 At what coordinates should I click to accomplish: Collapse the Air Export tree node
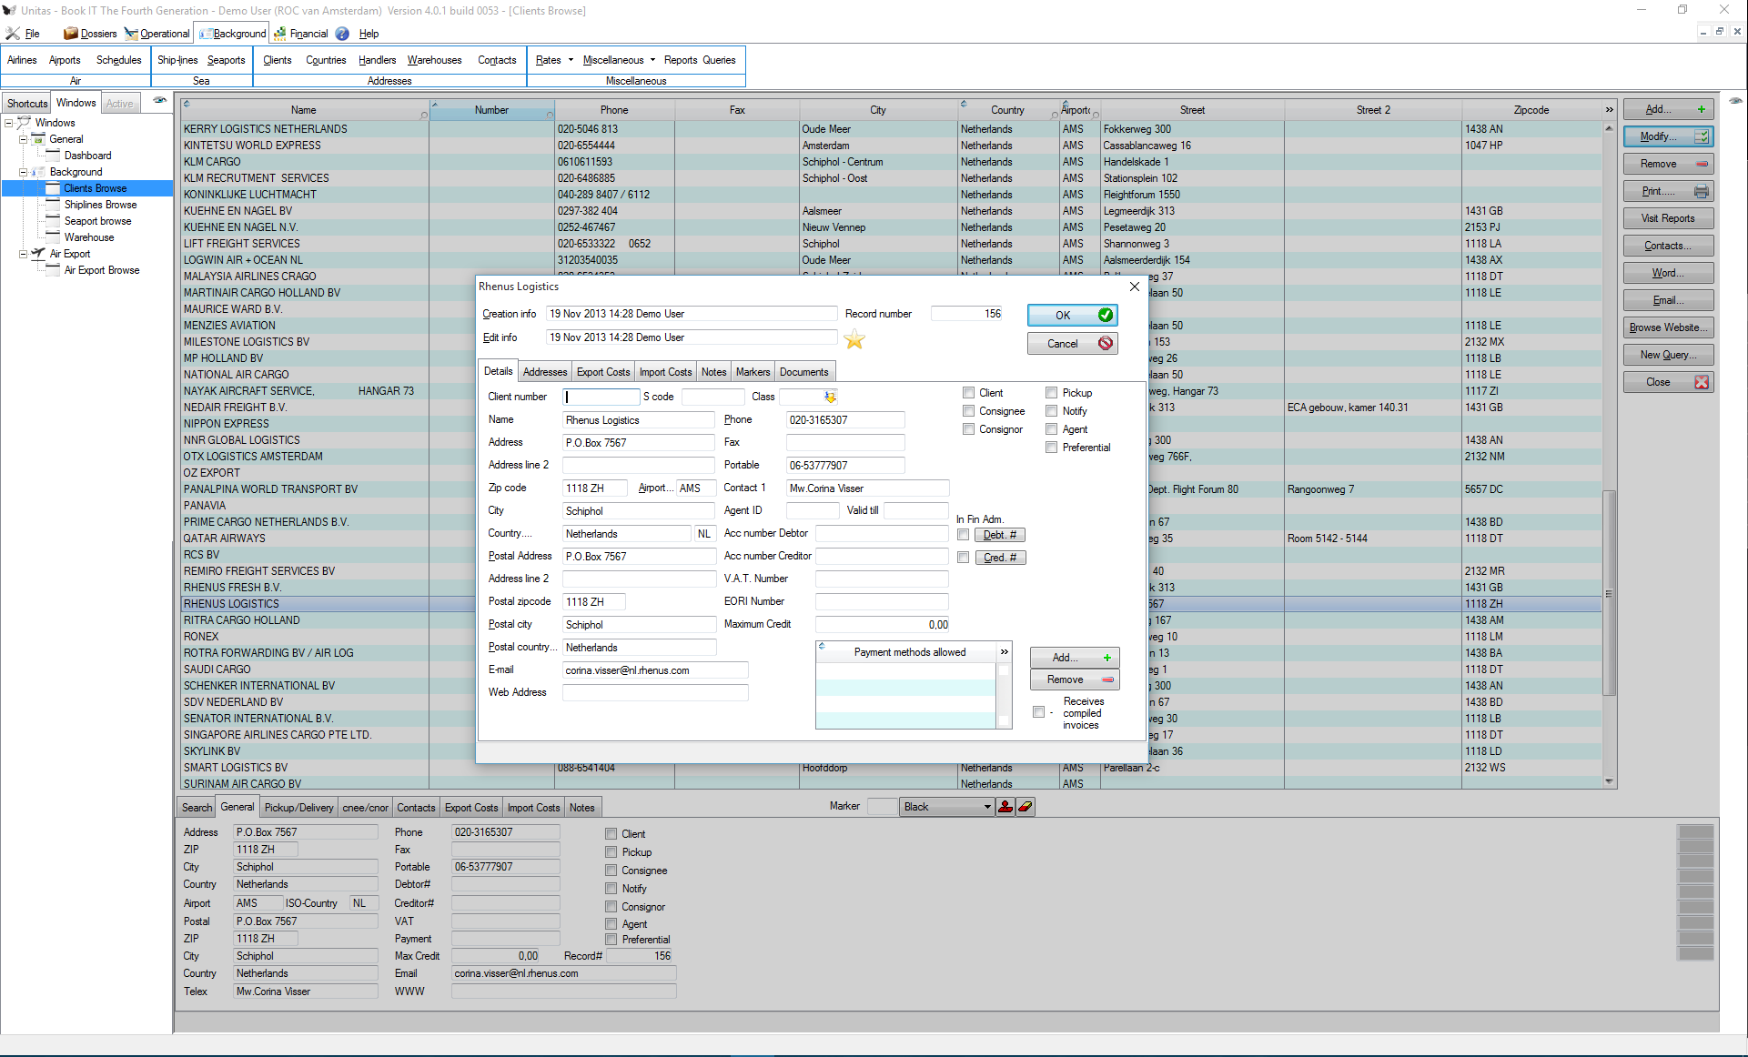pyautogui.click(x=24, y=254)
